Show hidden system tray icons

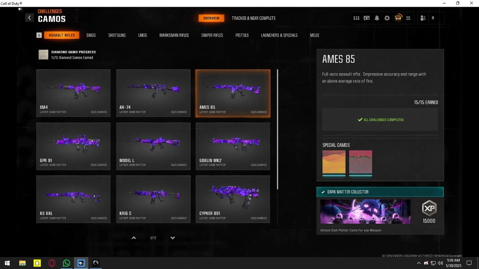418,263
